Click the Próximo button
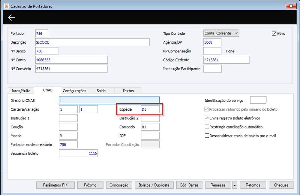300x195 pixels. 90,185
